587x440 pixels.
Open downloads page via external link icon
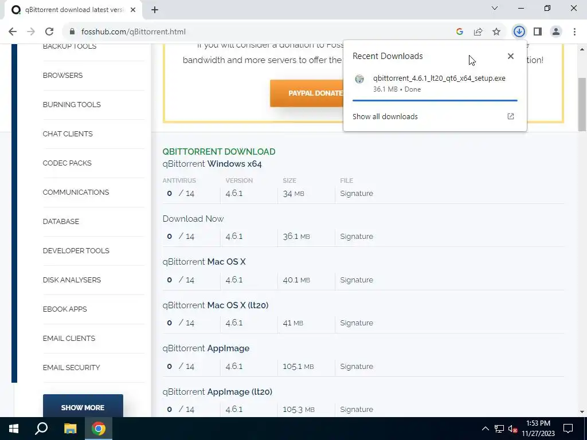click(x=511, y=116)
